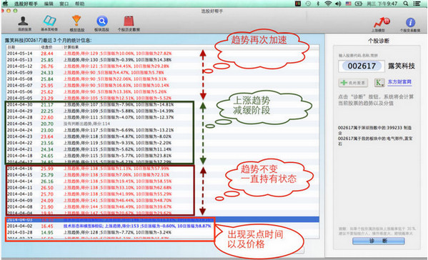This screenshot has width=428, height=260.
Task: Click the Apple menu icon
Action: [6, 4]
